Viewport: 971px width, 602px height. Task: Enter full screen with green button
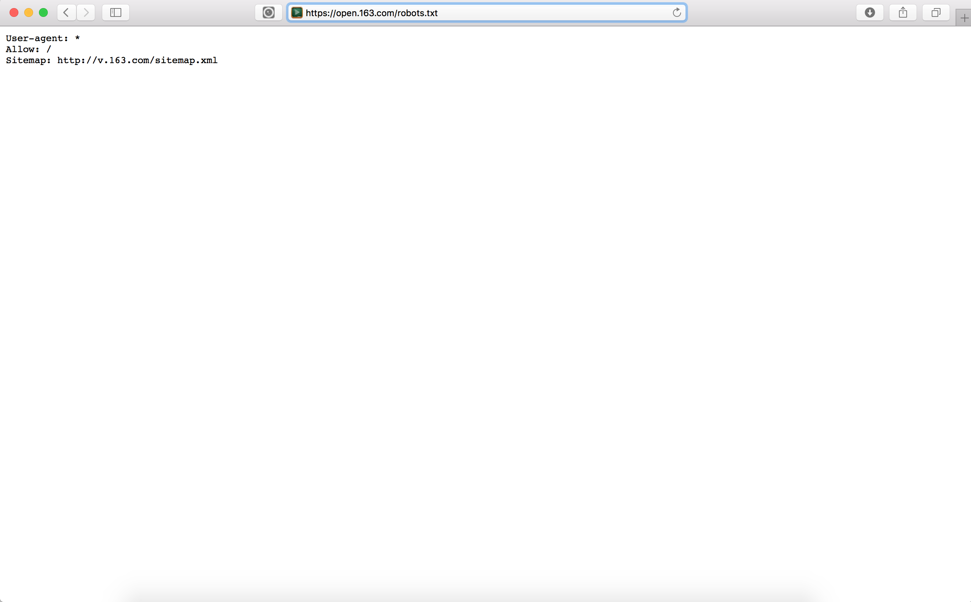[43, 13]
